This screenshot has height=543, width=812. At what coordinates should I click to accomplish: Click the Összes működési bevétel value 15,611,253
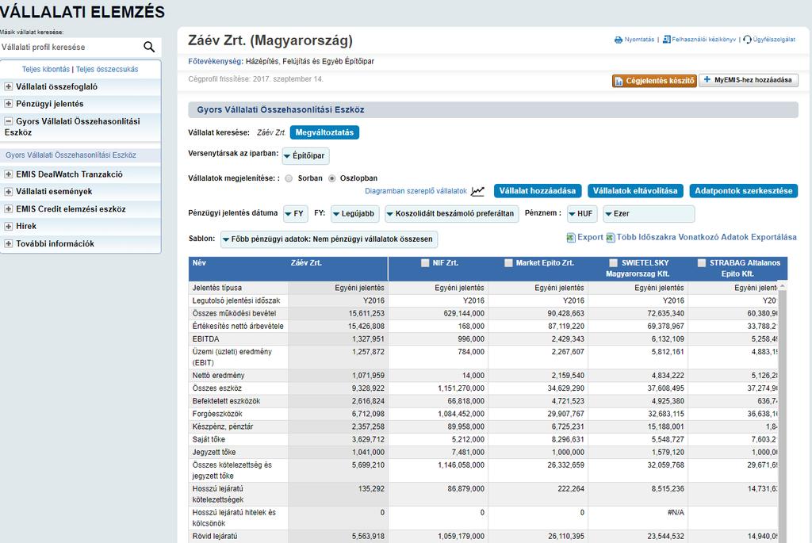366,314
